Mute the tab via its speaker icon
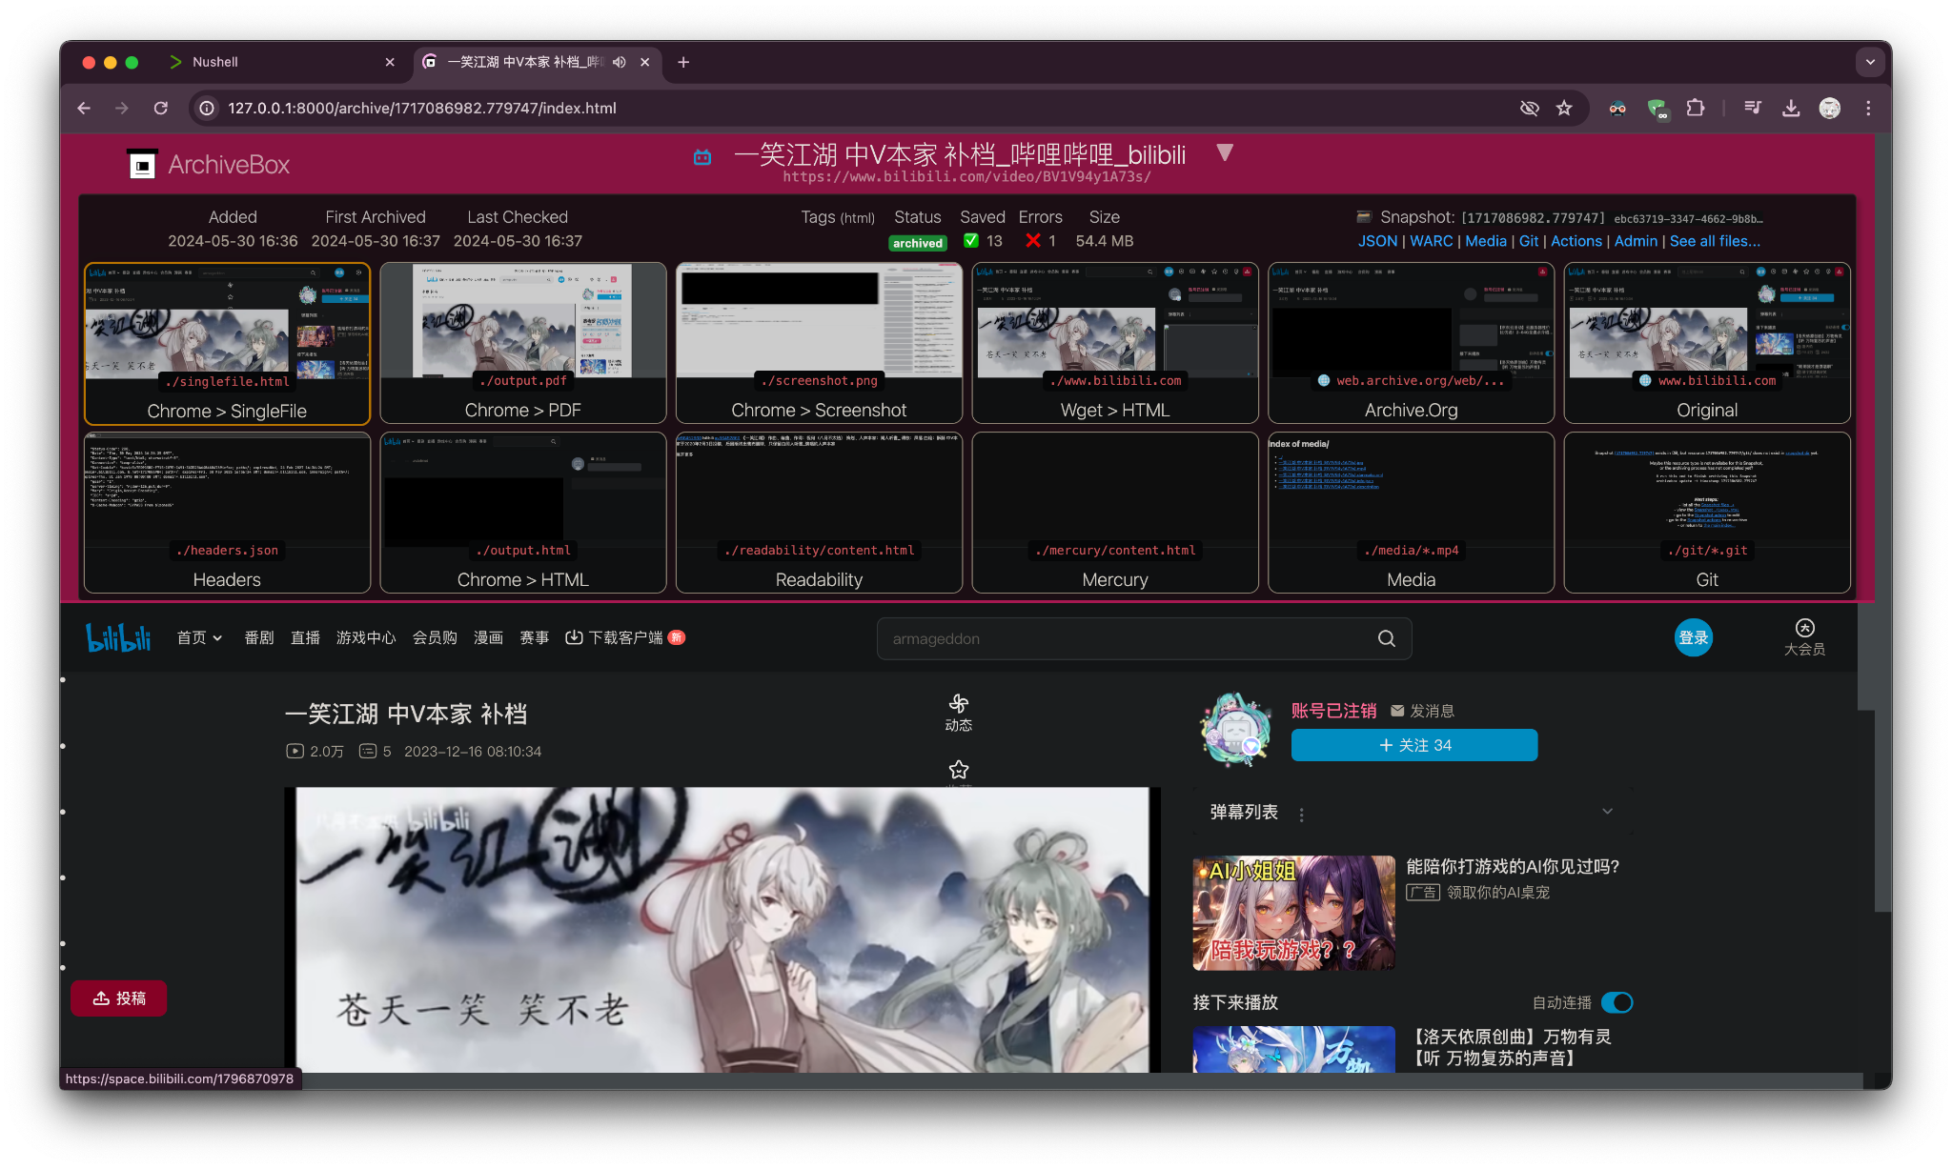The height and width of the screenshot is (1169, 1952). (620, 62)
